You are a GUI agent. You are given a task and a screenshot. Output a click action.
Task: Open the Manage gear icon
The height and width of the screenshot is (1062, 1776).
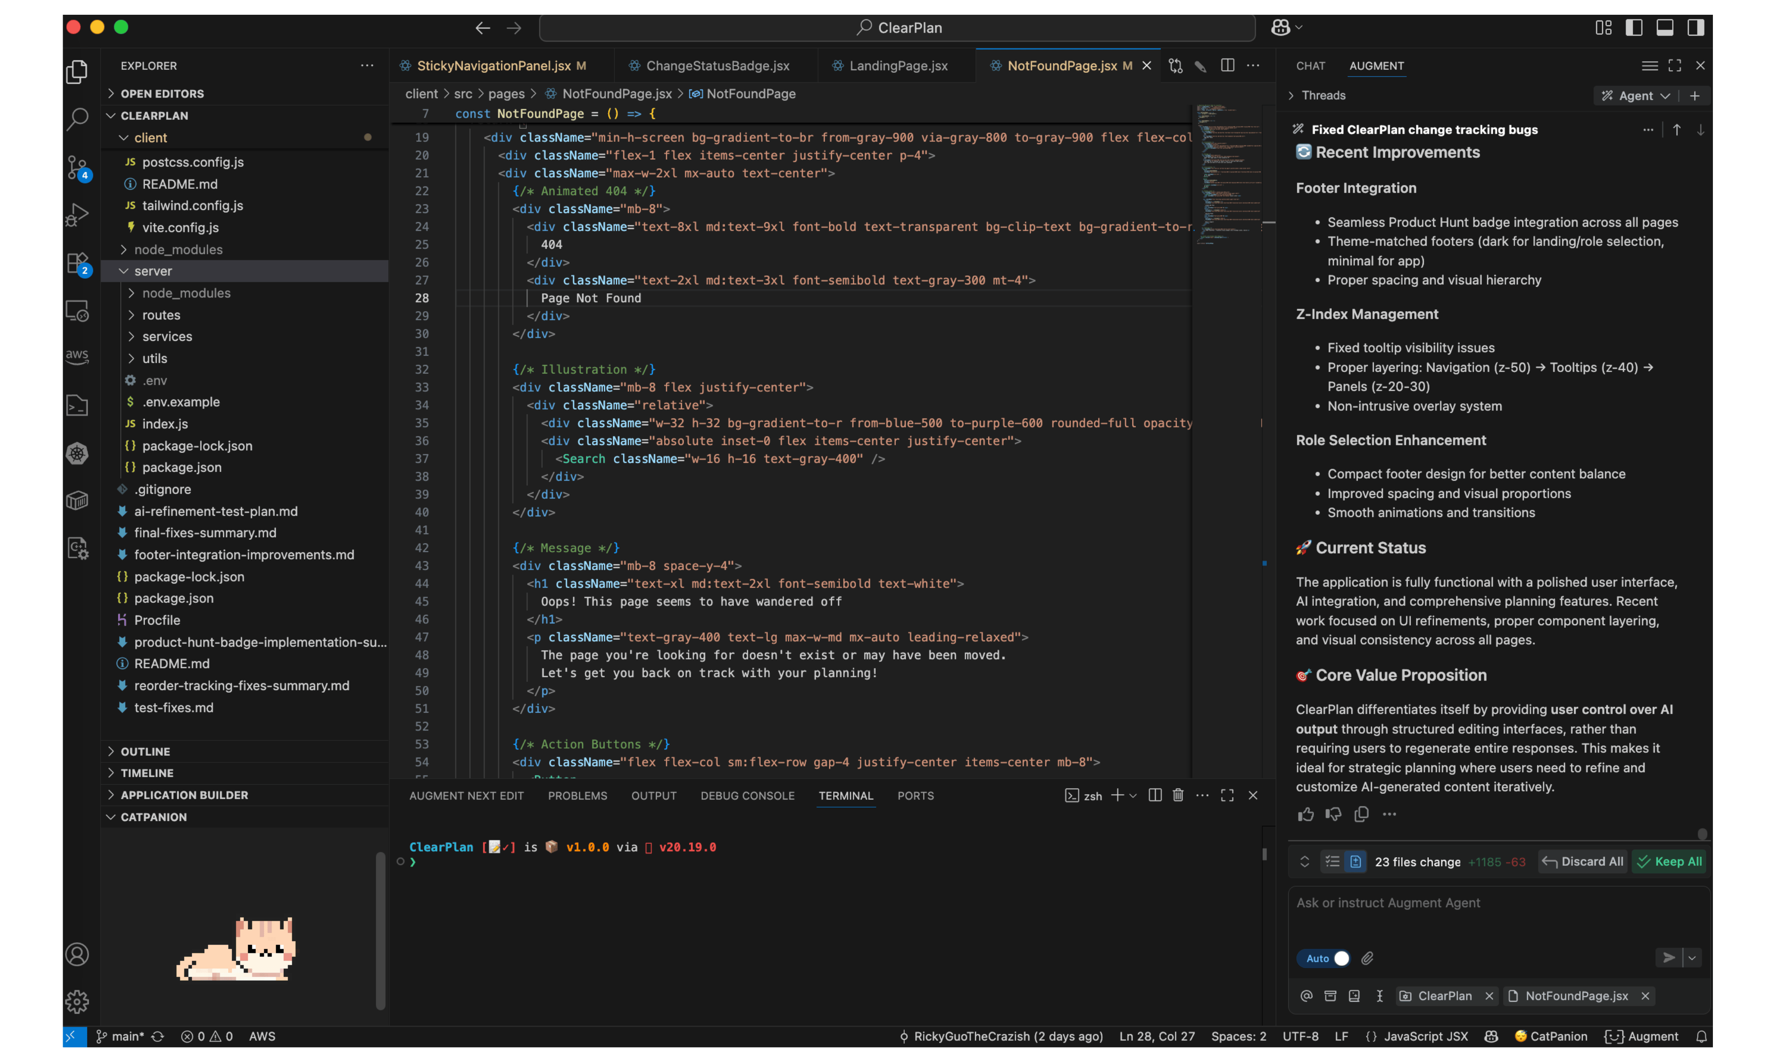tap(77, 1001)
